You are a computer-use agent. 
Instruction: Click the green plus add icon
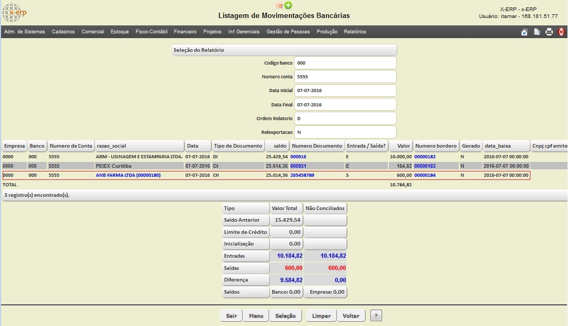[288, 5]
